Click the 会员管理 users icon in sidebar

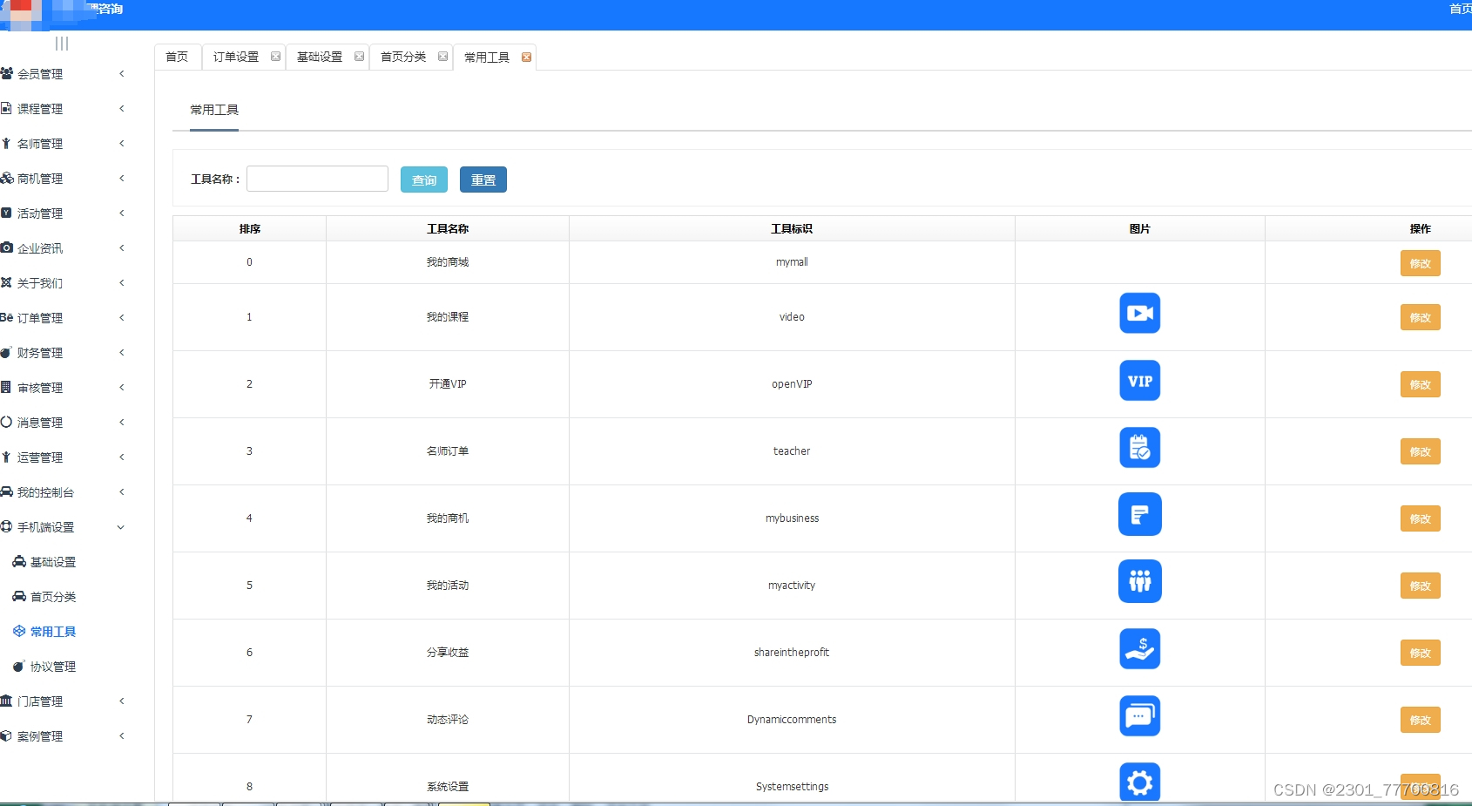tap(6, 74)
